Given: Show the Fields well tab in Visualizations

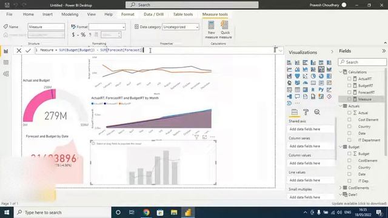Looking at the screenshot, I should (295, 112).
